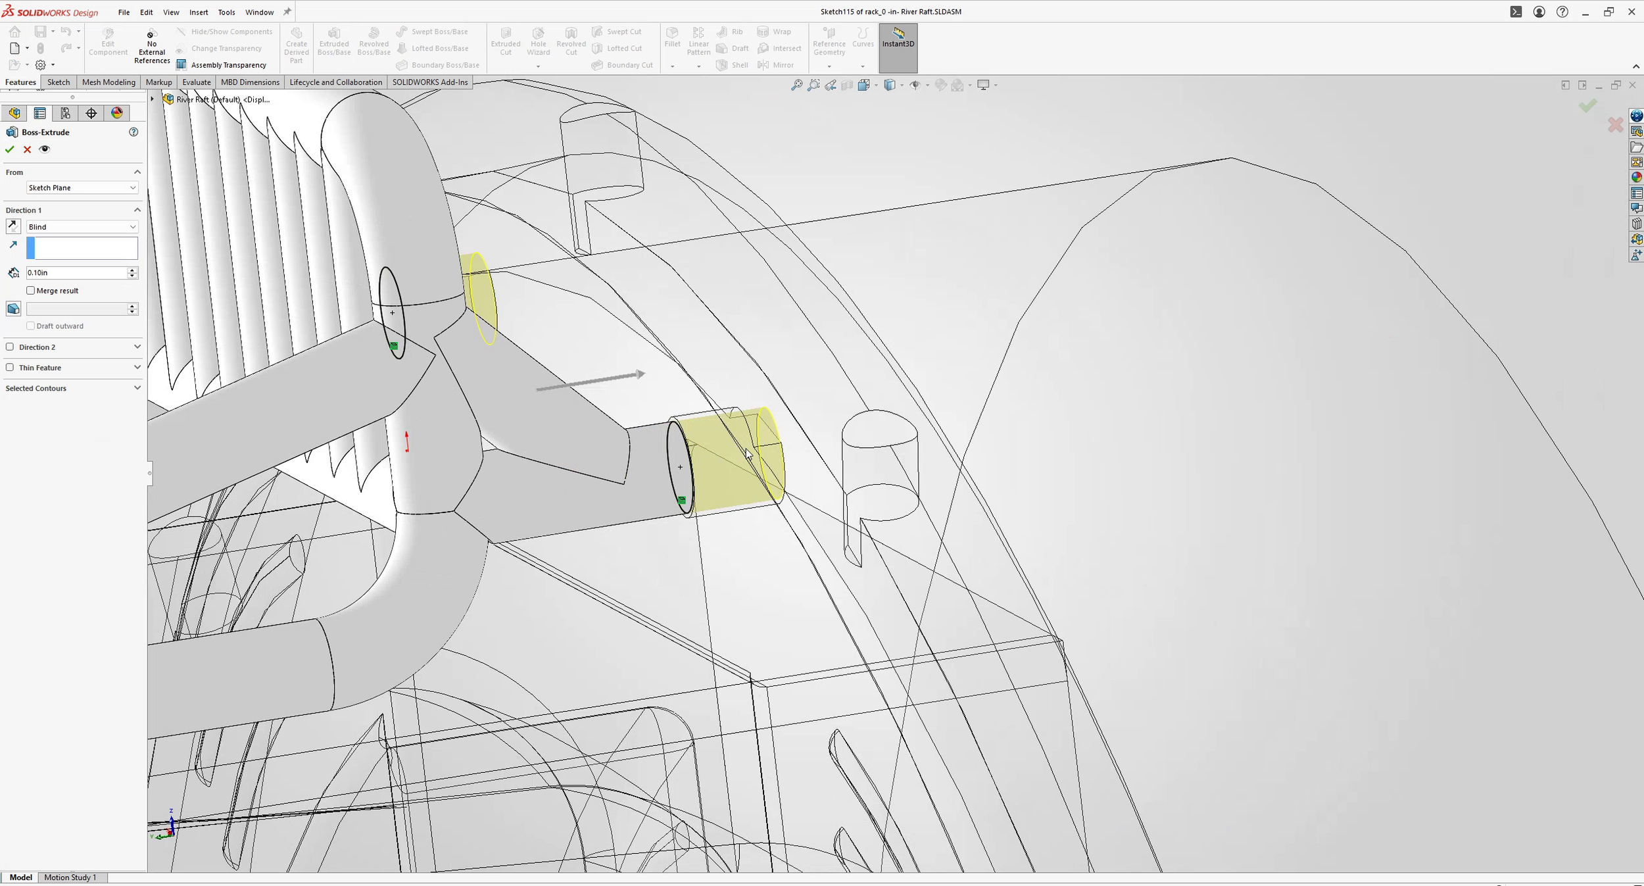
Task: Collapse the Direction 1 section
Action: point(137,209)
